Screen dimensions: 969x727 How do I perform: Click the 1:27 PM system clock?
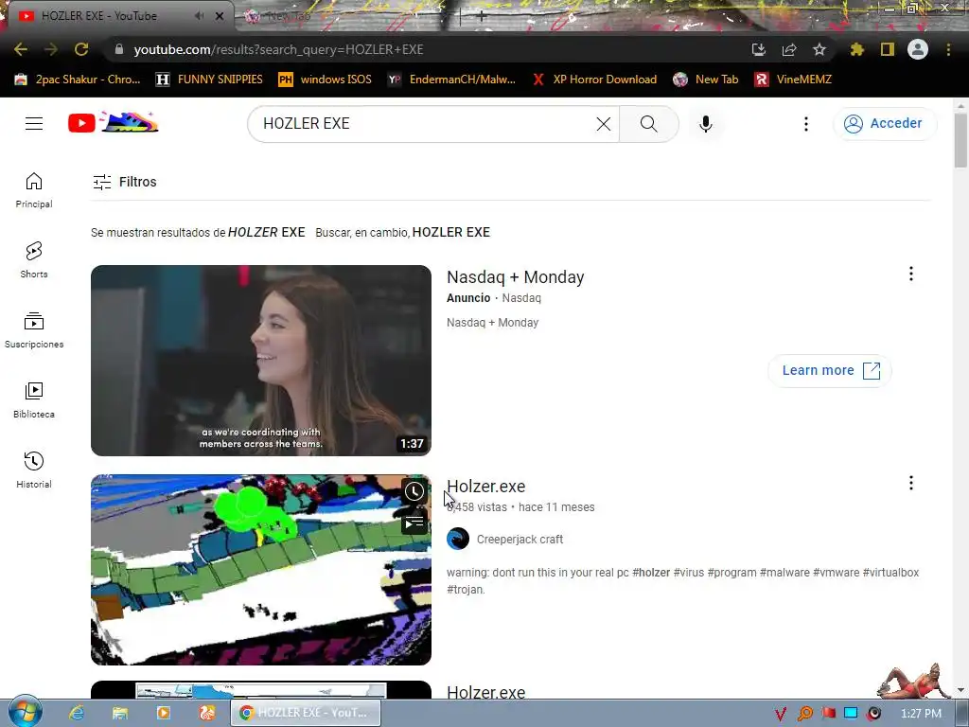click(921, 714)
